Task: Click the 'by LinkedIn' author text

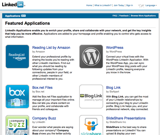Action: coord(39,122)
